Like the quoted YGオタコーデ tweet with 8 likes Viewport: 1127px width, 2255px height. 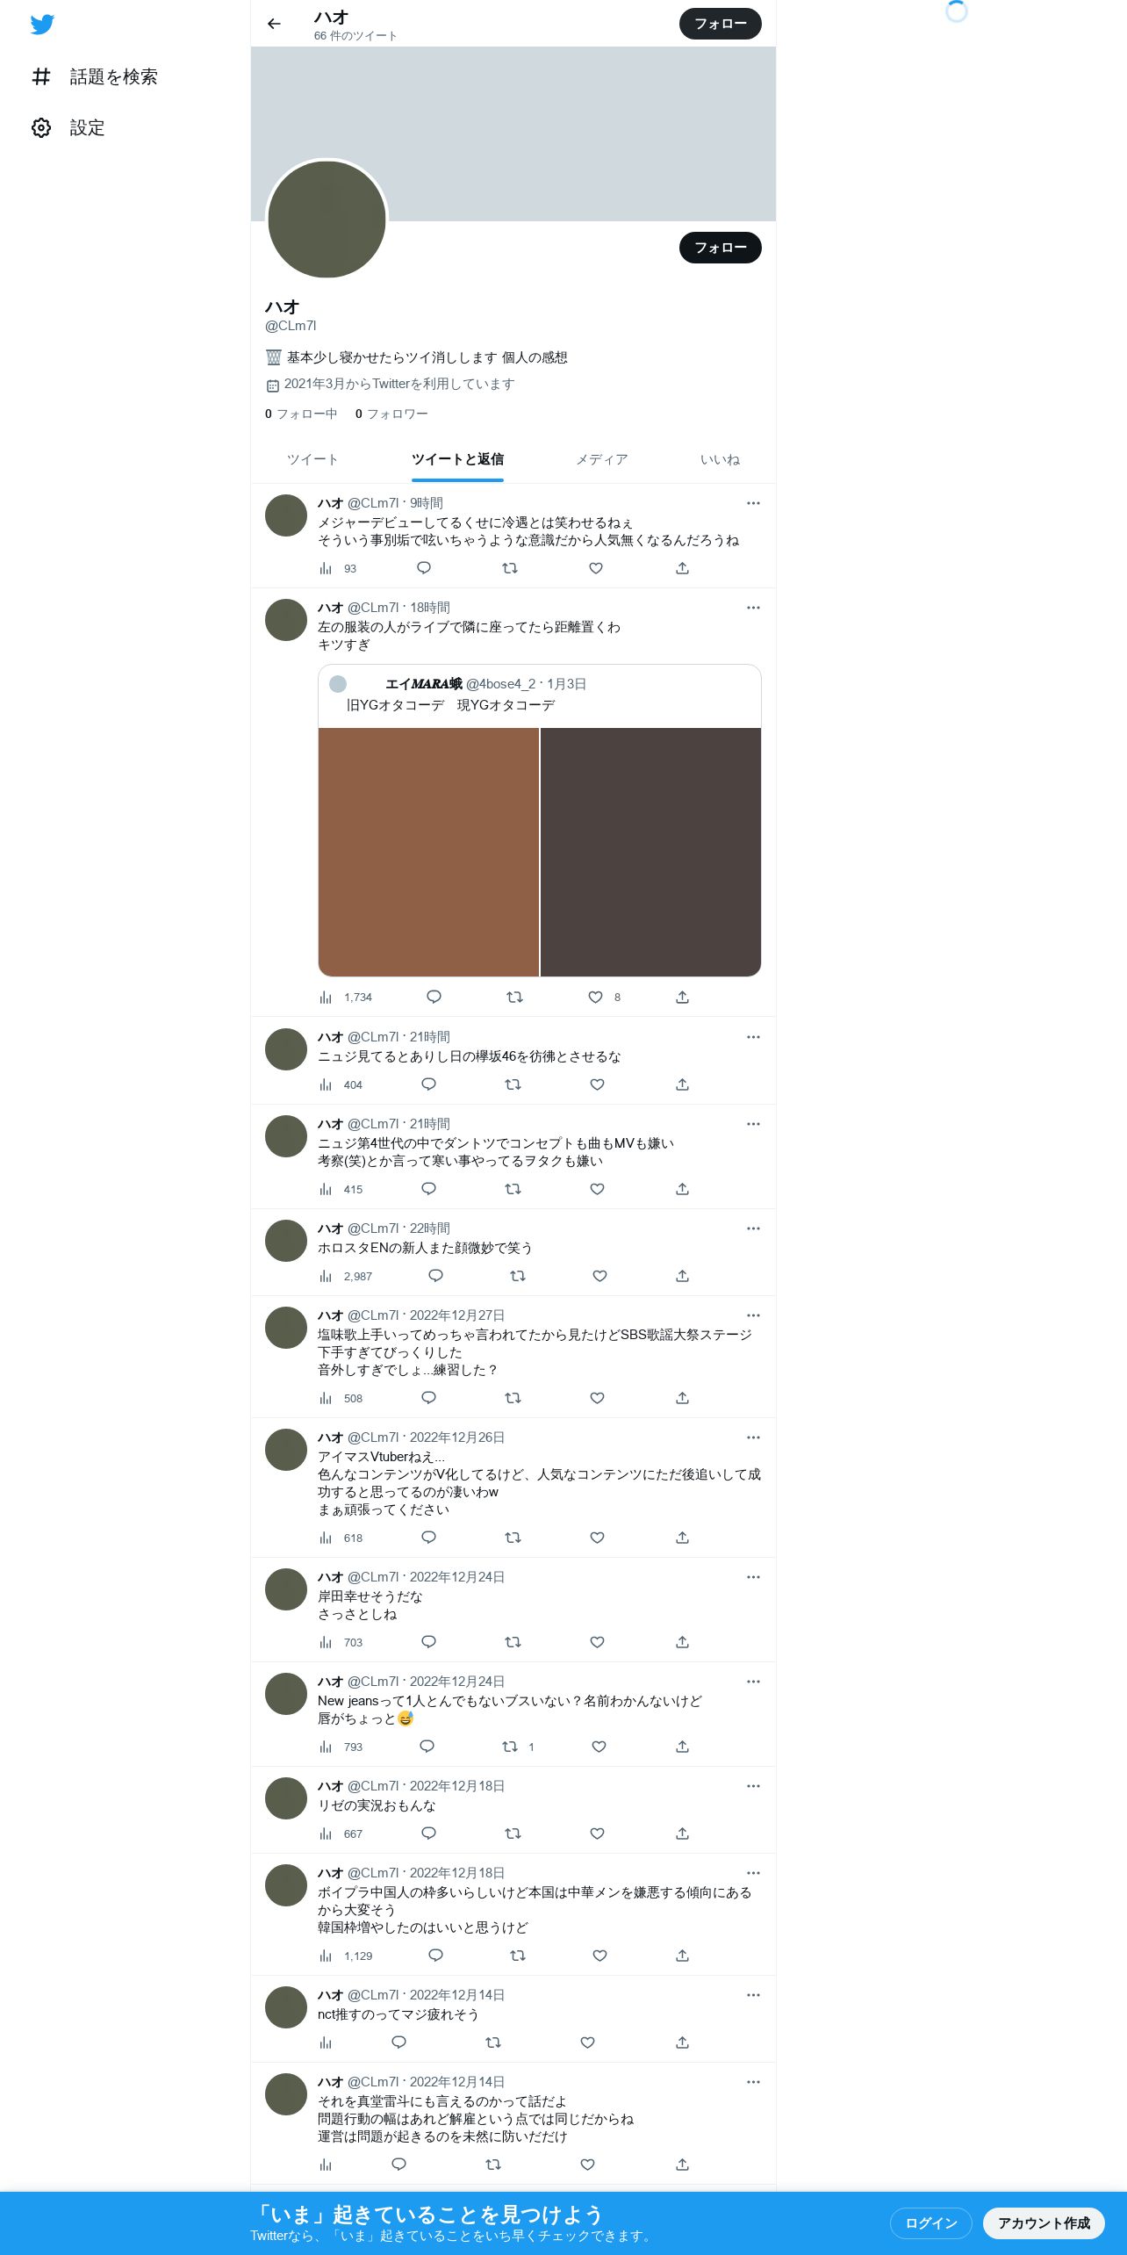click(596, 998)
